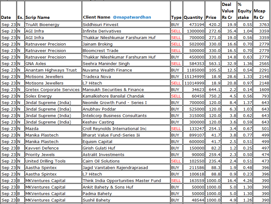The width and height of the screenshot is (271, 204).
Task: Click the Mcap Rs Cr header
Action: (x=260, y=14)
